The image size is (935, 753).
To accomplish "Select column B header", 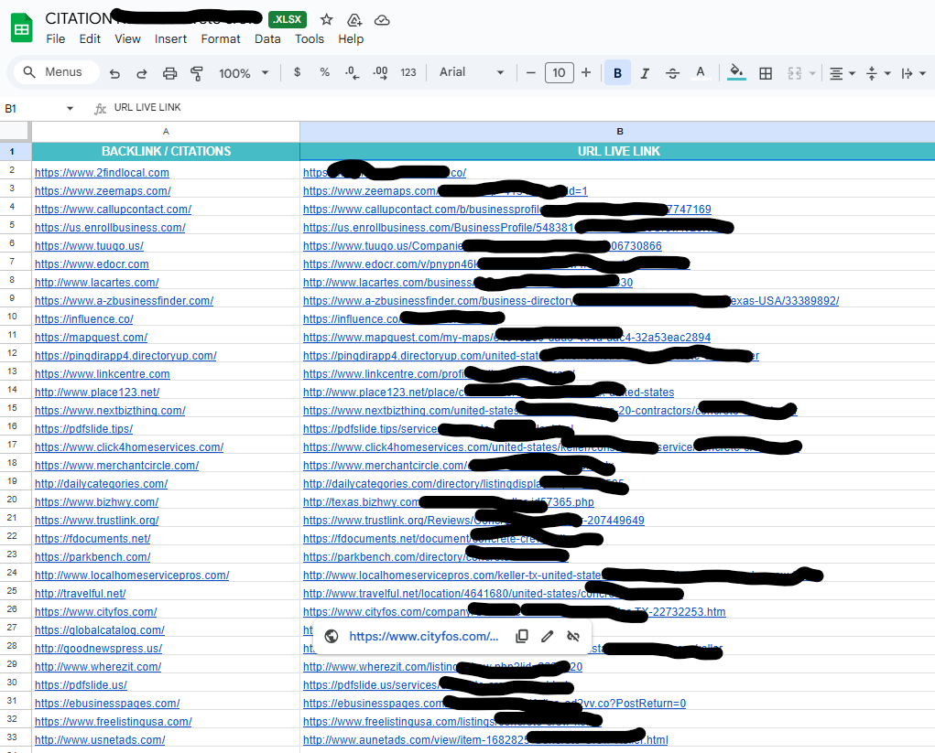I will [x=618, y=131].
